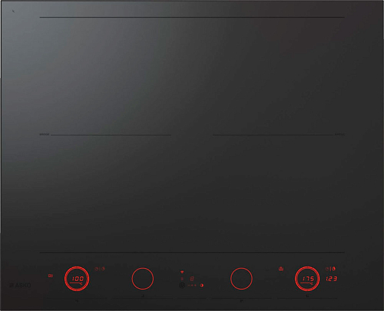Tap the bridge zone icon beside the 100 dial
The height and width of the screenshot is (311, 384).
point(50,275)
